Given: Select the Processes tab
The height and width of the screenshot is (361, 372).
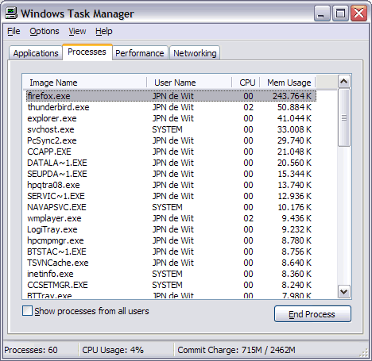Looking at the screenshot, I should click(x=87, y=52).
